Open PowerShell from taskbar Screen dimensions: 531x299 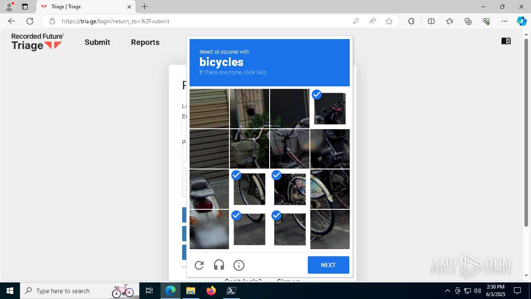point(231,291)
